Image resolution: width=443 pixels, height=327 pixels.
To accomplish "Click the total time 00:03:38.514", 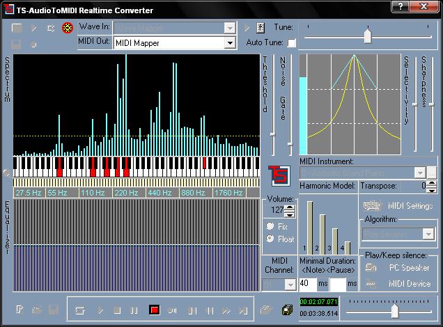I will [319, 313].
